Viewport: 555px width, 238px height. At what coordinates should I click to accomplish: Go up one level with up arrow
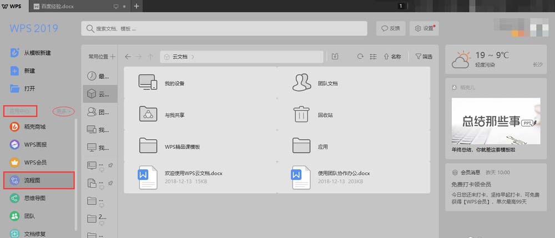pos(150,57)
